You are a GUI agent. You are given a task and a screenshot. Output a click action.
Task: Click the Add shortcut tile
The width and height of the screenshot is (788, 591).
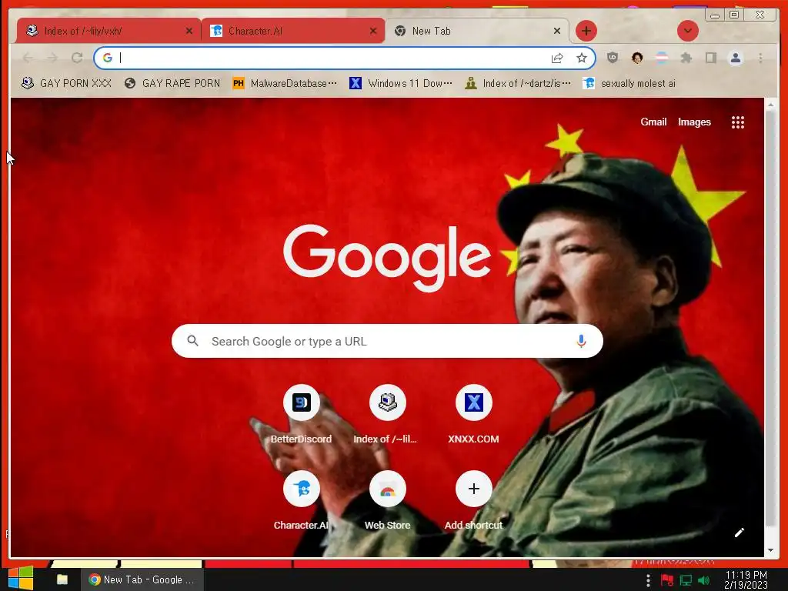pos(473,500)
